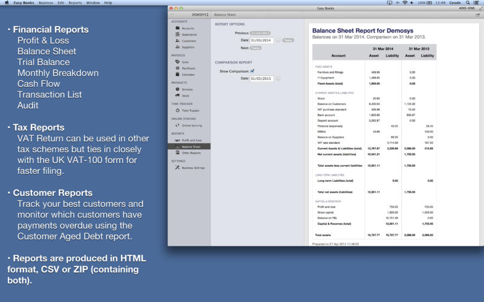Viewport: 484px width, 302px height.
Task: Select the Balance Sheet report item
Action: point(189,146)
